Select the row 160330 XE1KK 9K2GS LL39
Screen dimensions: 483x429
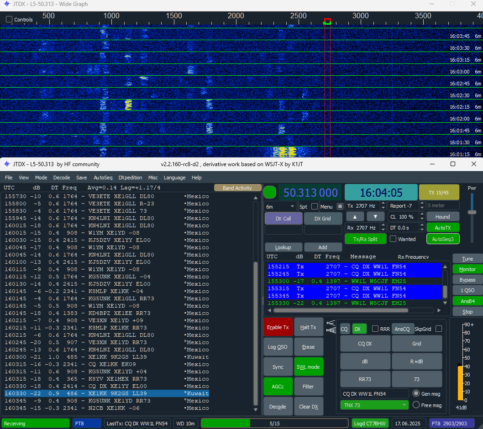106,393
